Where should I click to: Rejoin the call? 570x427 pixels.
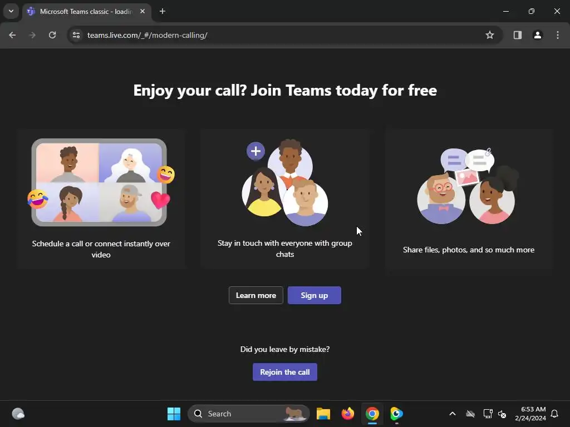284,372
